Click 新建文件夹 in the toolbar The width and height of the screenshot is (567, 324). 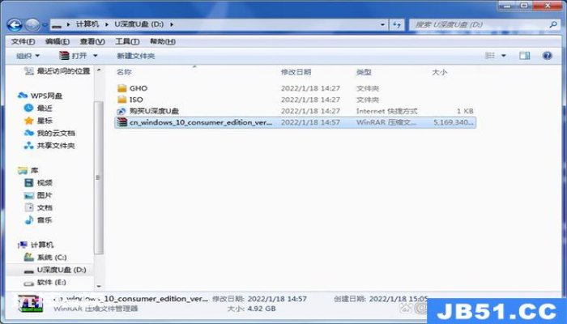coord(135,56)
